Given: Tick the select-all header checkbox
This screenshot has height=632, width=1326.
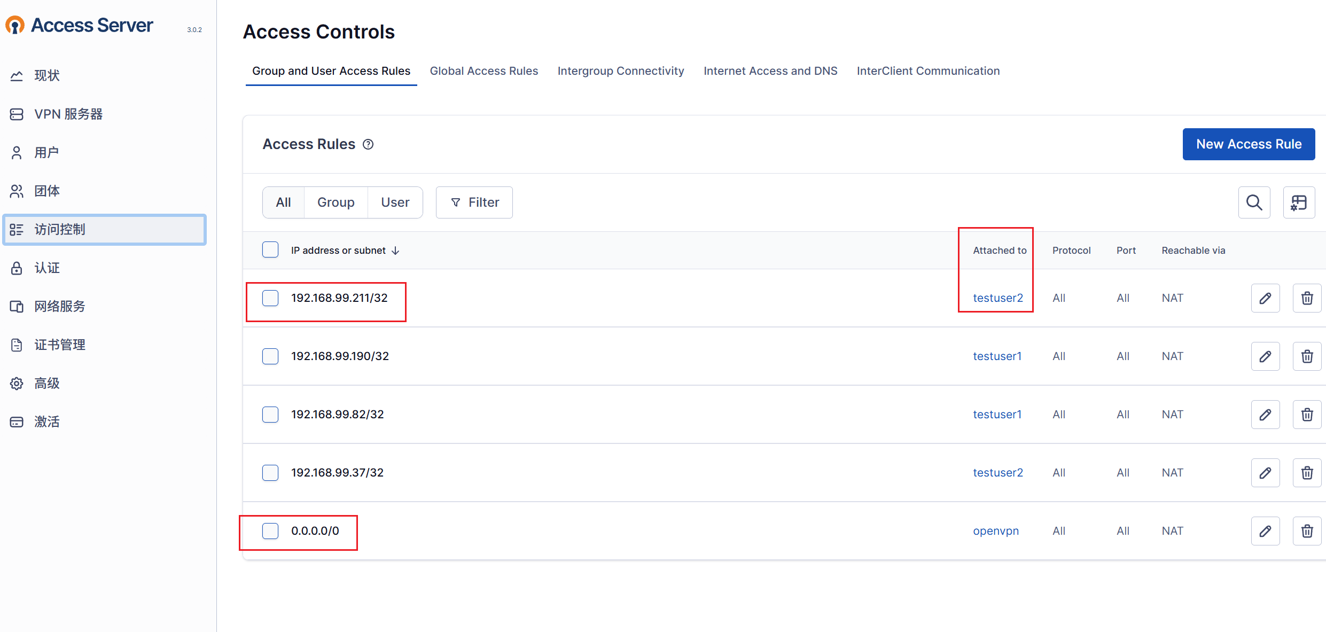Looking at the screenshot, I should (270, 250).
